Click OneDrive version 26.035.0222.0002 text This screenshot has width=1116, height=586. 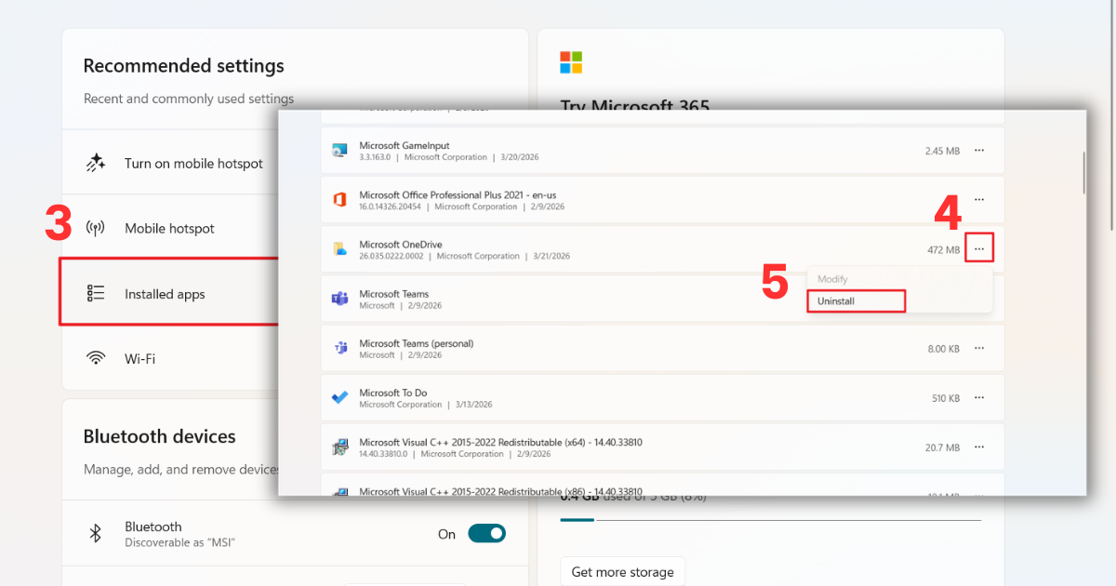[392, 256]
